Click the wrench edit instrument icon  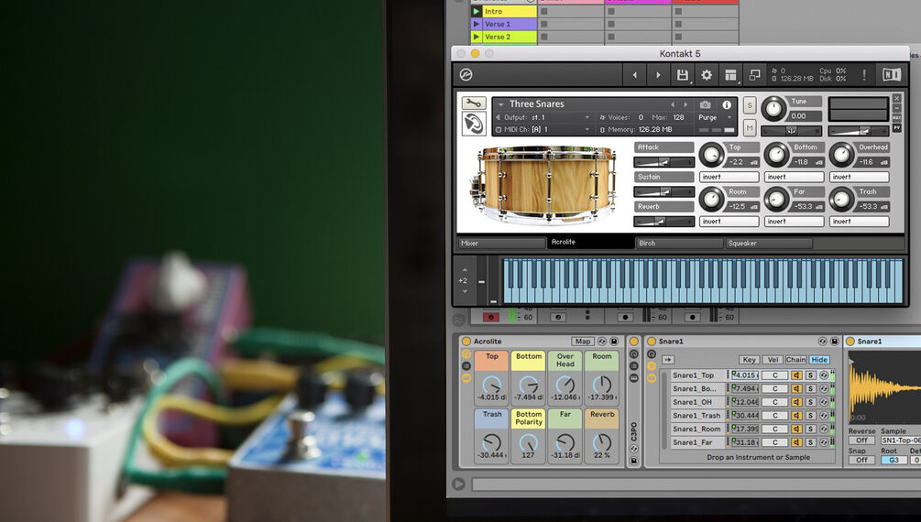pos(473,103)
